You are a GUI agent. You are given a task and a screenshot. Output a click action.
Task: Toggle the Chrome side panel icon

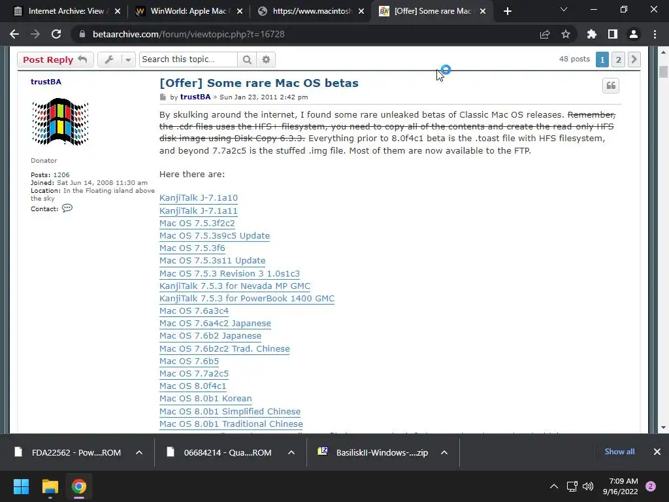coord(613,34)
